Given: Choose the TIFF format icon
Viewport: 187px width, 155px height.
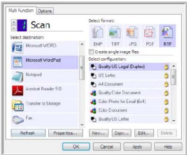Looking at the screenshot, I should coord(115,36).
